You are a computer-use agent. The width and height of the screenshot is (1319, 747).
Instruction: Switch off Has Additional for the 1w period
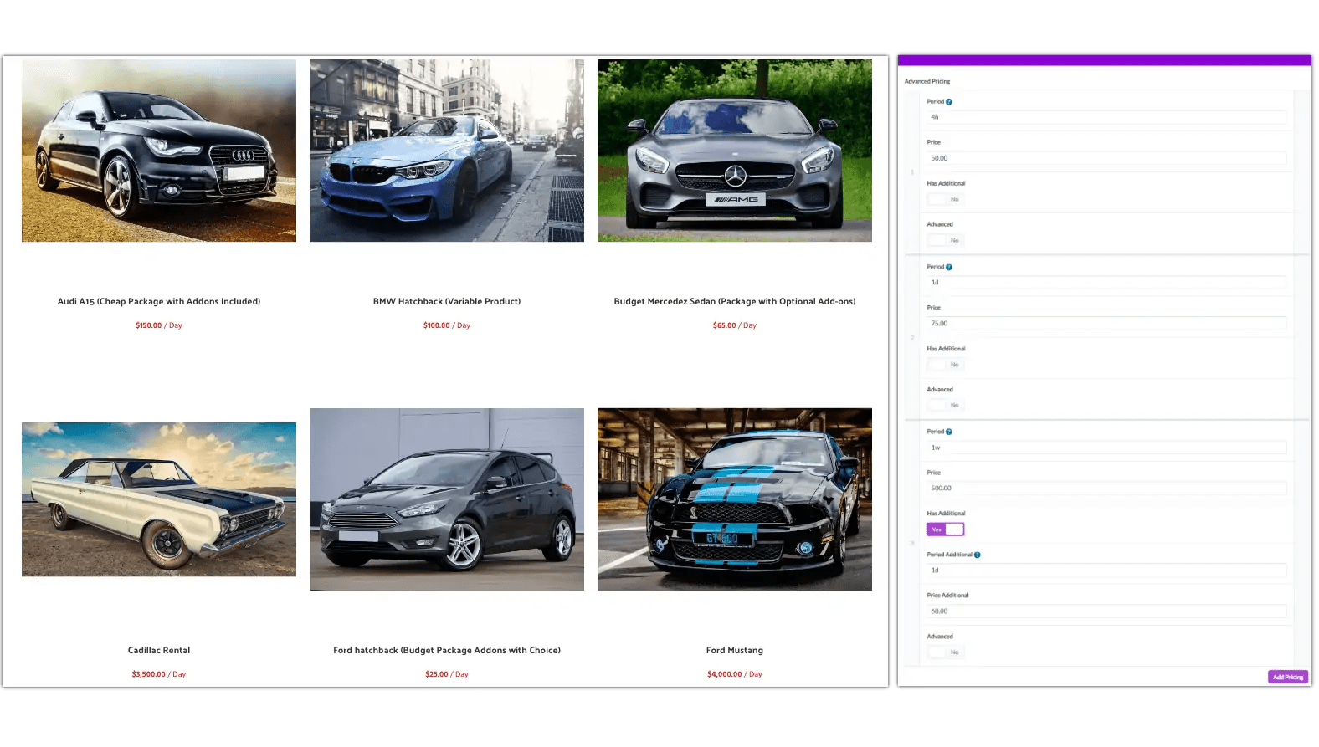[x=946, y=530]
